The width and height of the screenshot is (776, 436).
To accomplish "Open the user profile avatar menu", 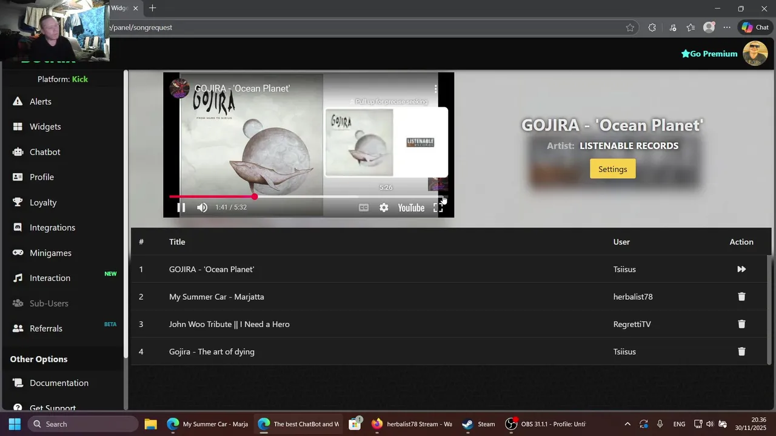I will coord(755,54).
